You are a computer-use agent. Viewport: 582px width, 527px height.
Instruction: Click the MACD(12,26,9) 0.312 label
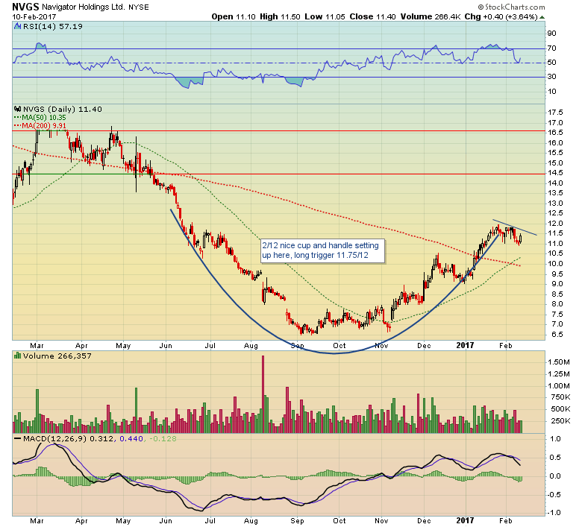coord(69,439)
